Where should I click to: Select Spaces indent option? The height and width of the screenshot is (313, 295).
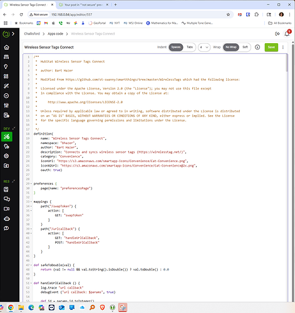pos(176,47)
